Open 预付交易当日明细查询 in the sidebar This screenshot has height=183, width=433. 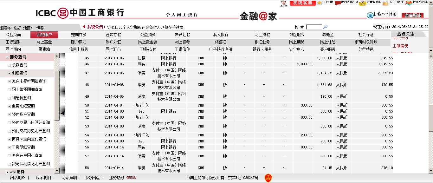click(x=31, y=122)
